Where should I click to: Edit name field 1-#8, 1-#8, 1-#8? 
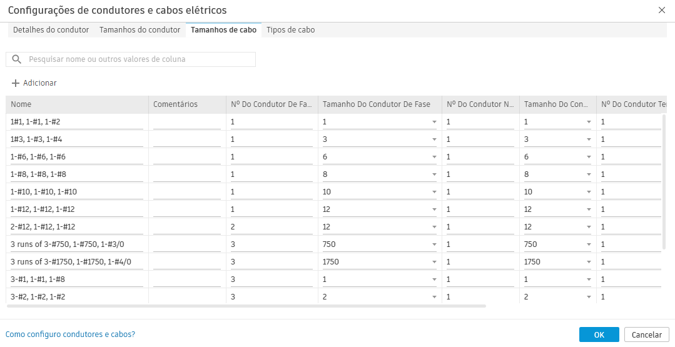click(76, 174)
